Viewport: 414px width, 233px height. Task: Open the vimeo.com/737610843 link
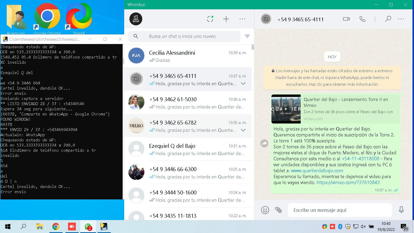click(x=348, y=183)
